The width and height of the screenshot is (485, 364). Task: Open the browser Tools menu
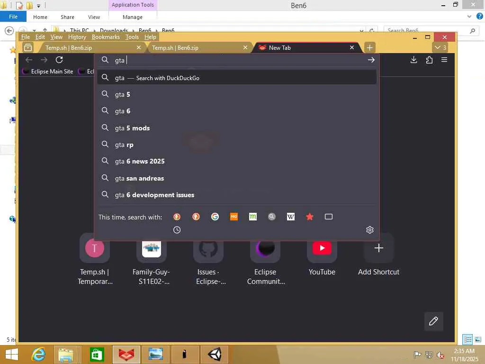coord(132,37)
